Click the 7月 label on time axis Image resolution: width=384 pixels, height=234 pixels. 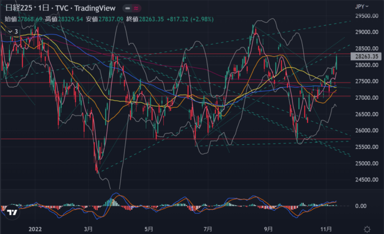click(208, 229)
